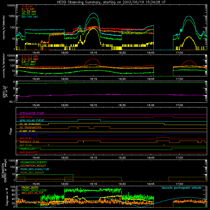The width and height of the screenshot is (210, 210).
Task: Select the FRONTS_OFF flag label
Action: tap(28, 149)
